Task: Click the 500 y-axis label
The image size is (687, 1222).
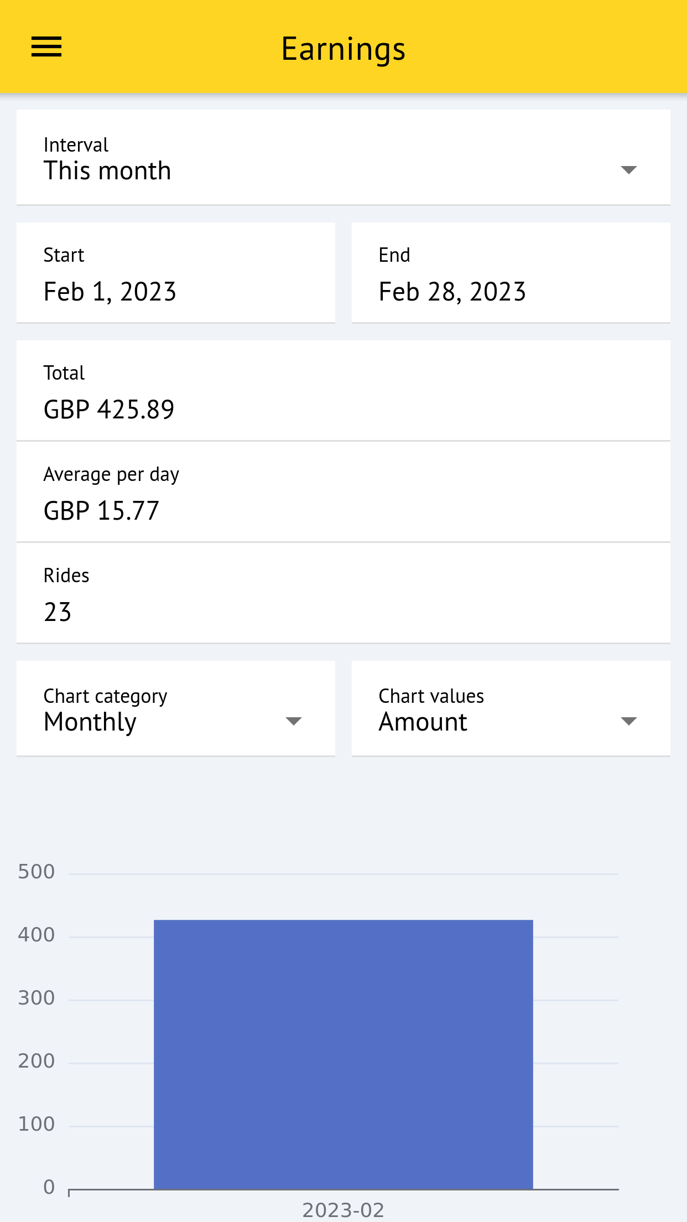Action: coord(37,872)
